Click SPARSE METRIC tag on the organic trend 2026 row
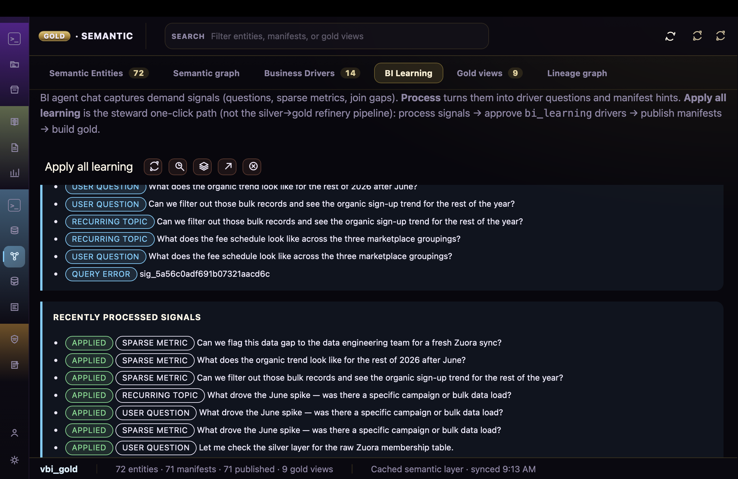Image resolution: width=738 pixels, height=479 pixels. (155, 360)
